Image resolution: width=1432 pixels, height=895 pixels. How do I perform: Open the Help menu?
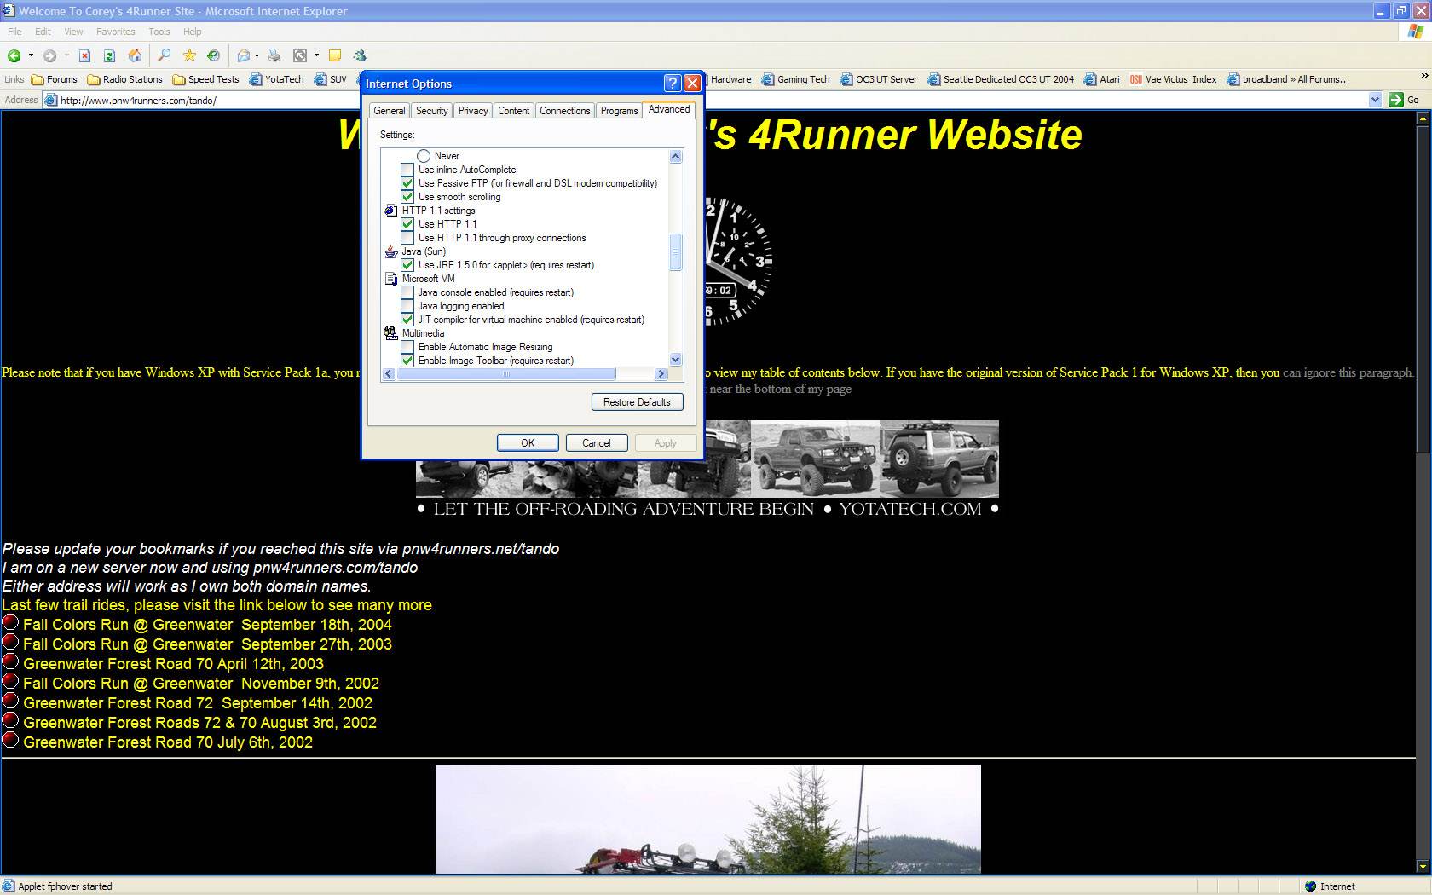point(193,32)
